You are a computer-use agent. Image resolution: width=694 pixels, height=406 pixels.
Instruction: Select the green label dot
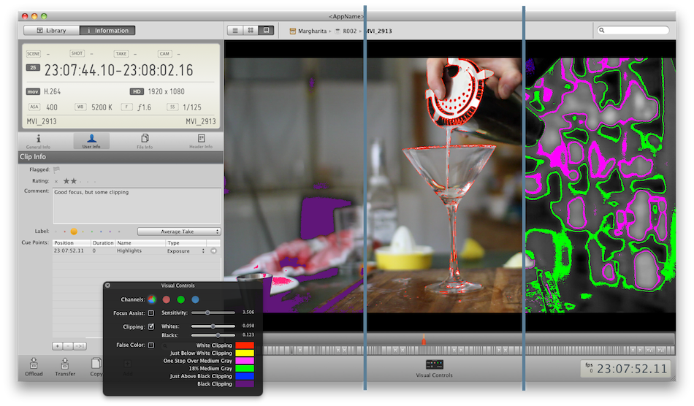point(91,231)
